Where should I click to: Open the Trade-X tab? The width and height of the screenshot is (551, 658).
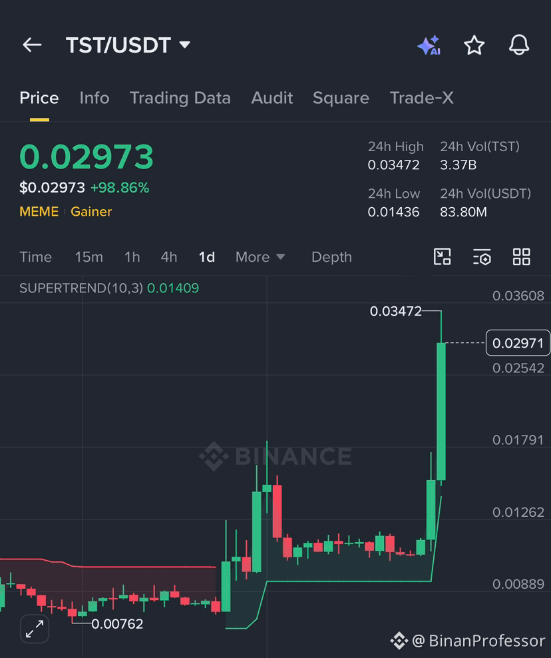(x=421, y=98)
